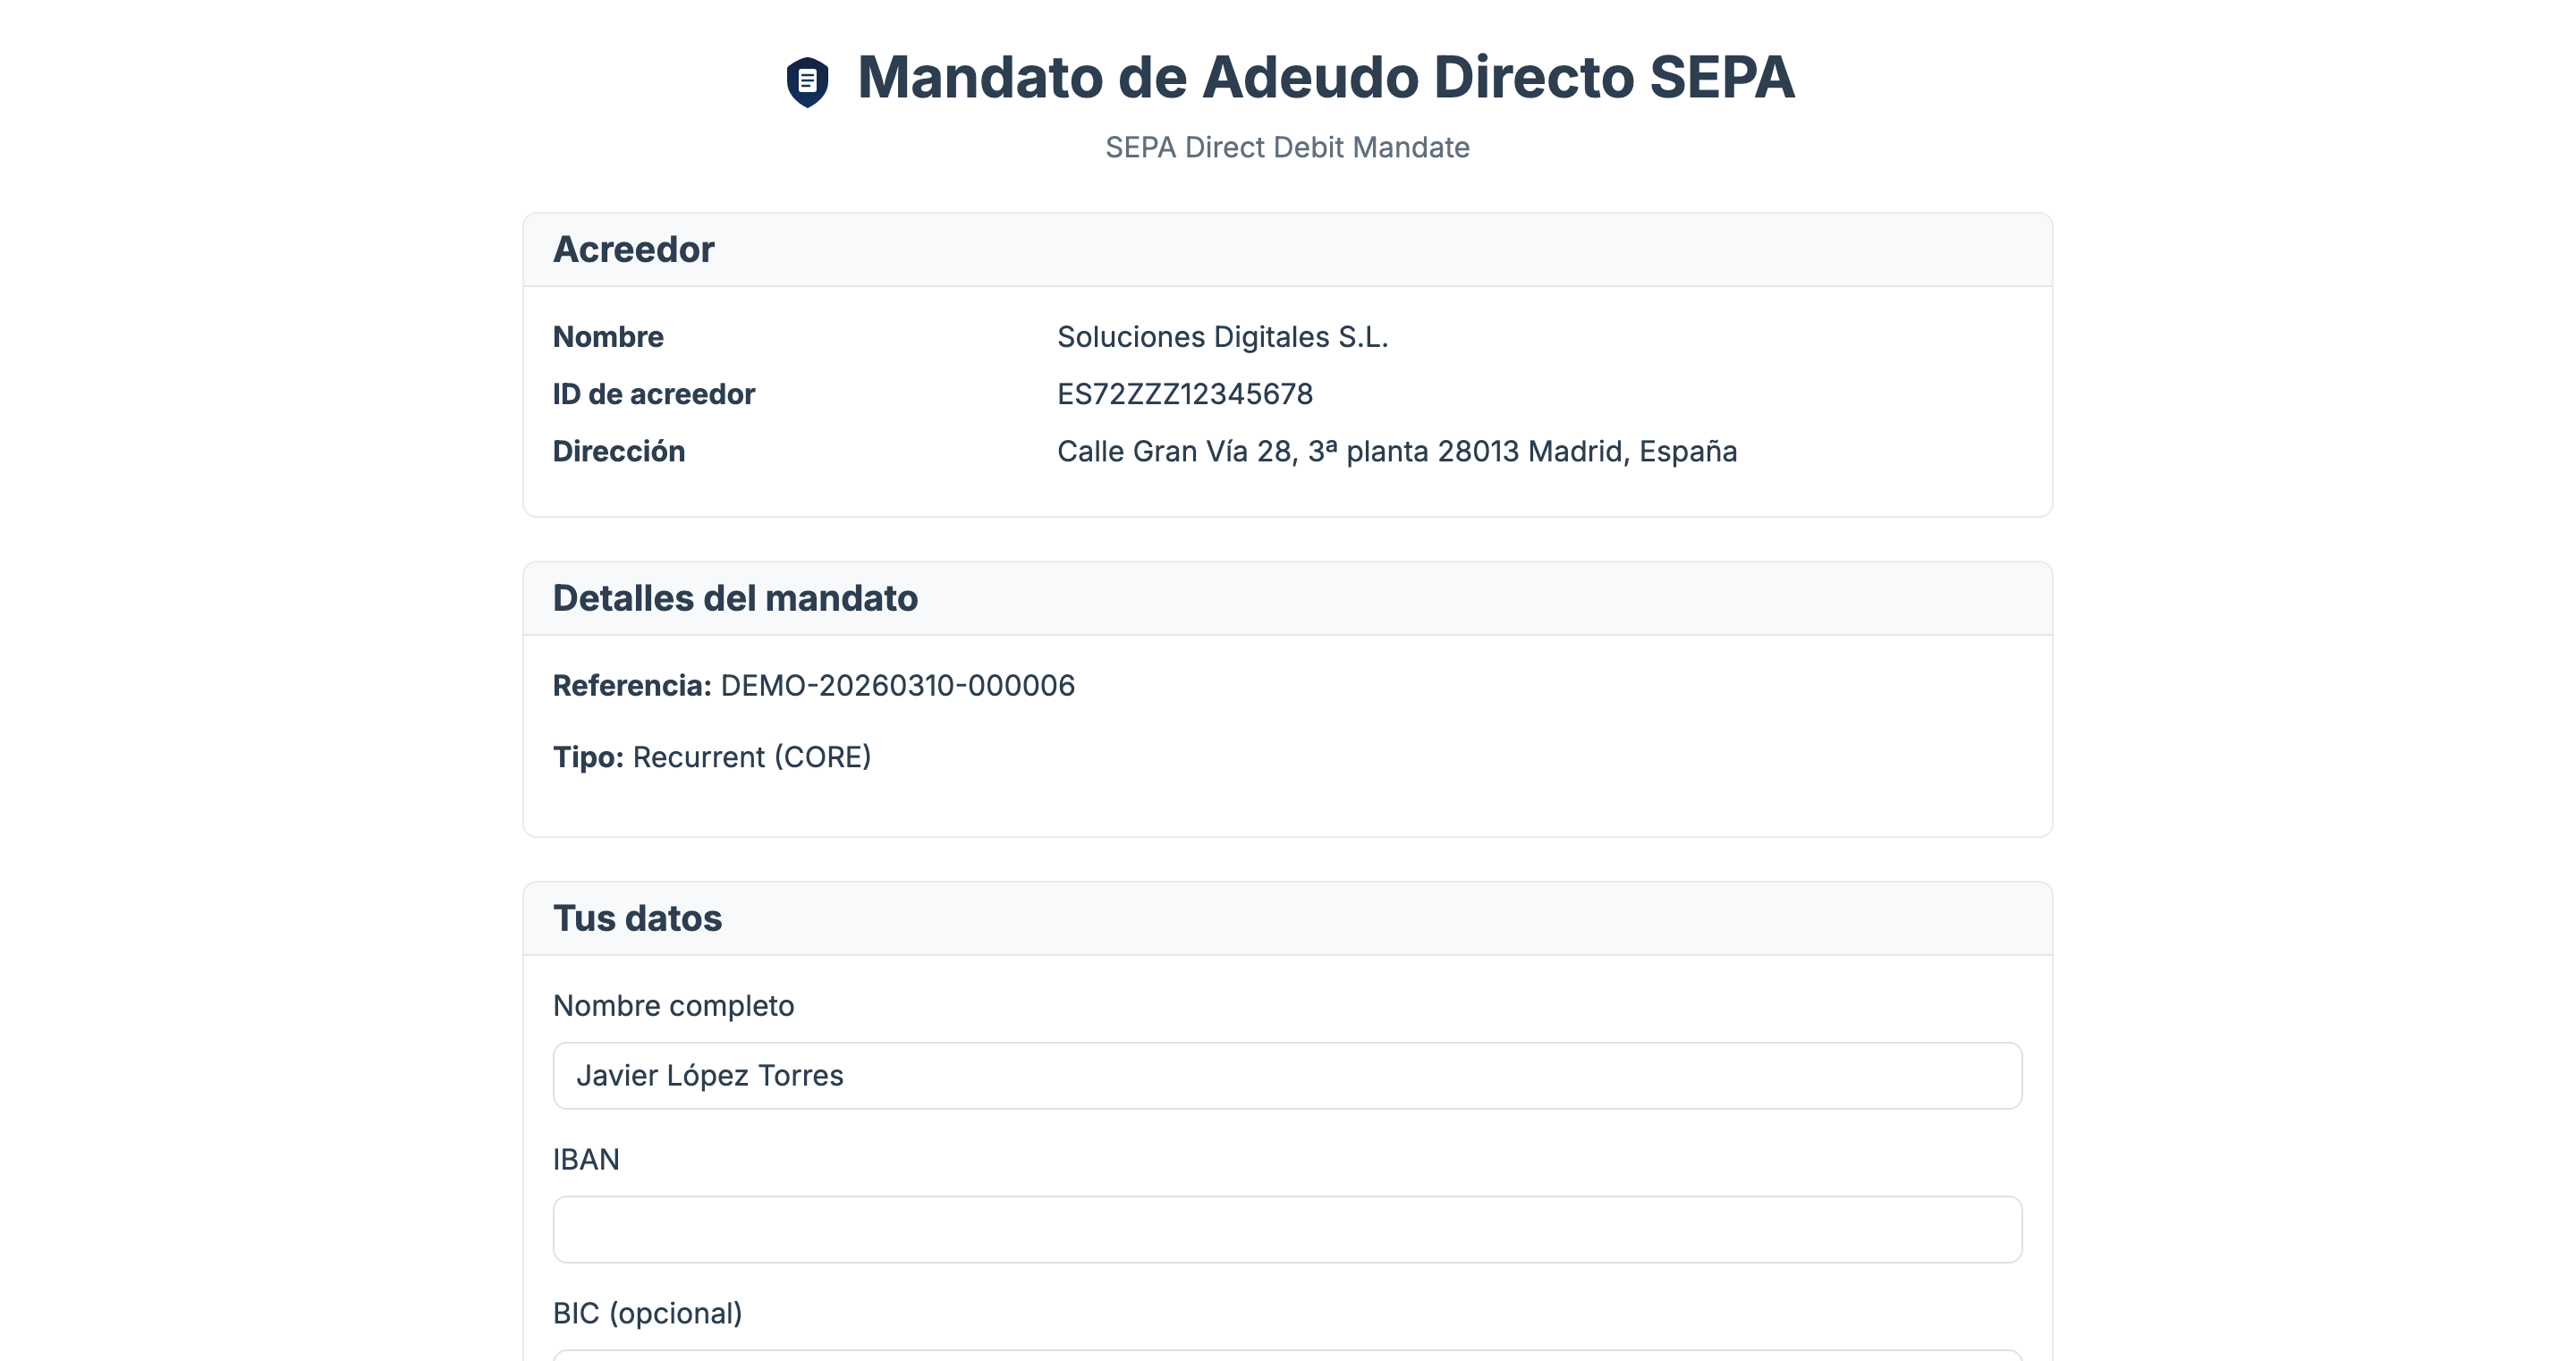Click the mandate type 'Recurrent (CORE)' value
This screenshot has width=2576, height=1361.
(x=751, y=757)
